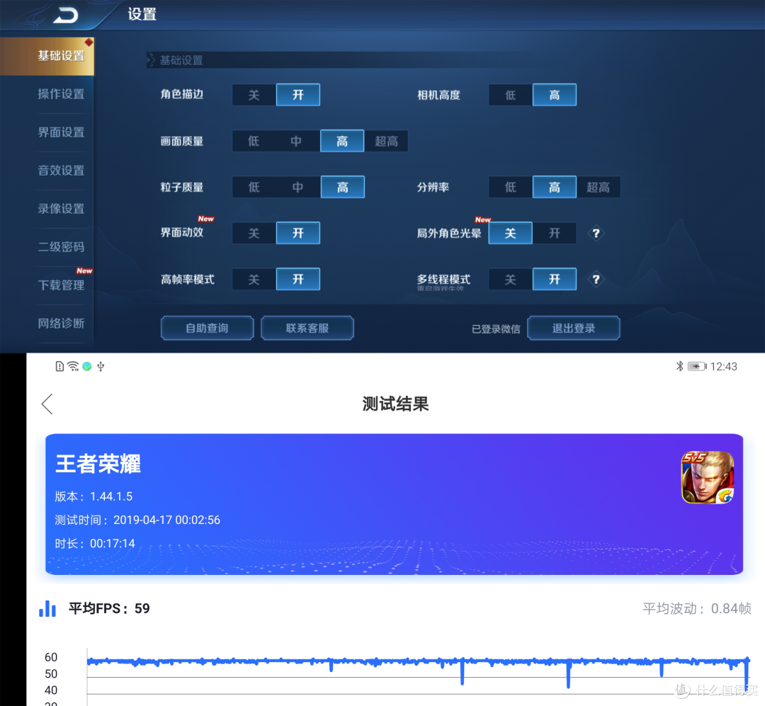
Task: Open the 下载管理 tab
Action: pos(62,285)
